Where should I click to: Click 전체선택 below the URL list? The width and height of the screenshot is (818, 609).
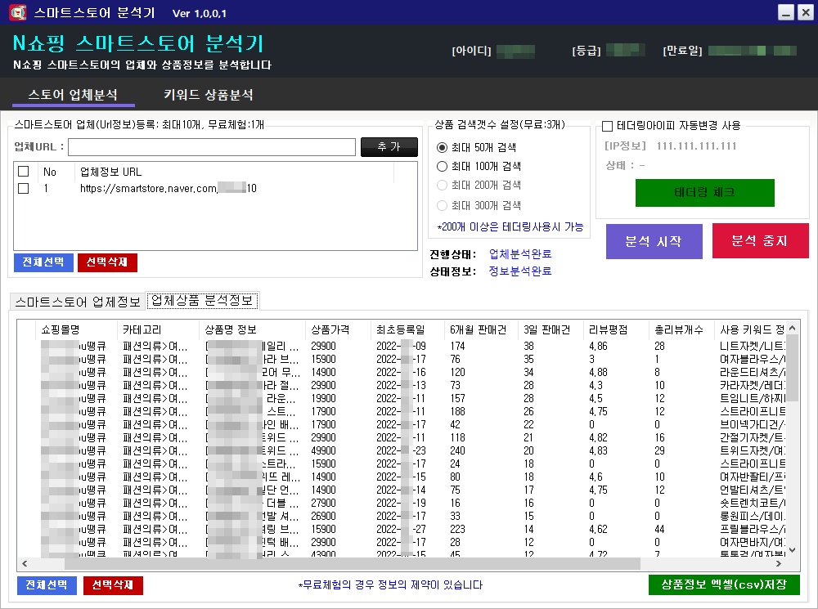43,262
